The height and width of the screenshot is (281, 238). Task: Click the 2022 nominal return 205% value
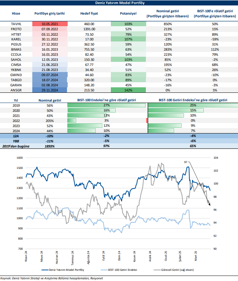coord(50,121)
